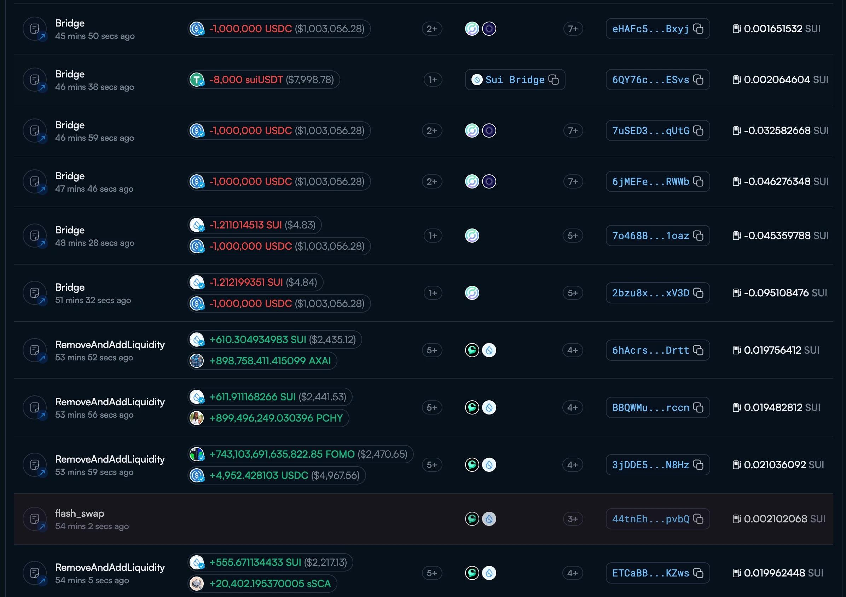The height and width of the screenshot is (597, 846).
Task: Copy the 7uSED3...qUtG transaction hash
Action: [x=698, y=131]
